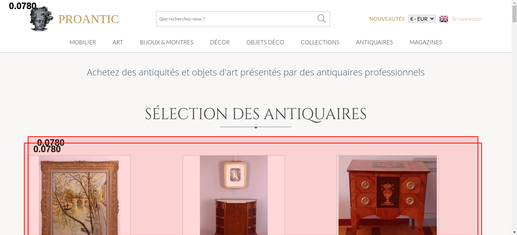The image size is (517, 235).
Task: Click the page scrollbar down arrow
Action: coord(514,232)
